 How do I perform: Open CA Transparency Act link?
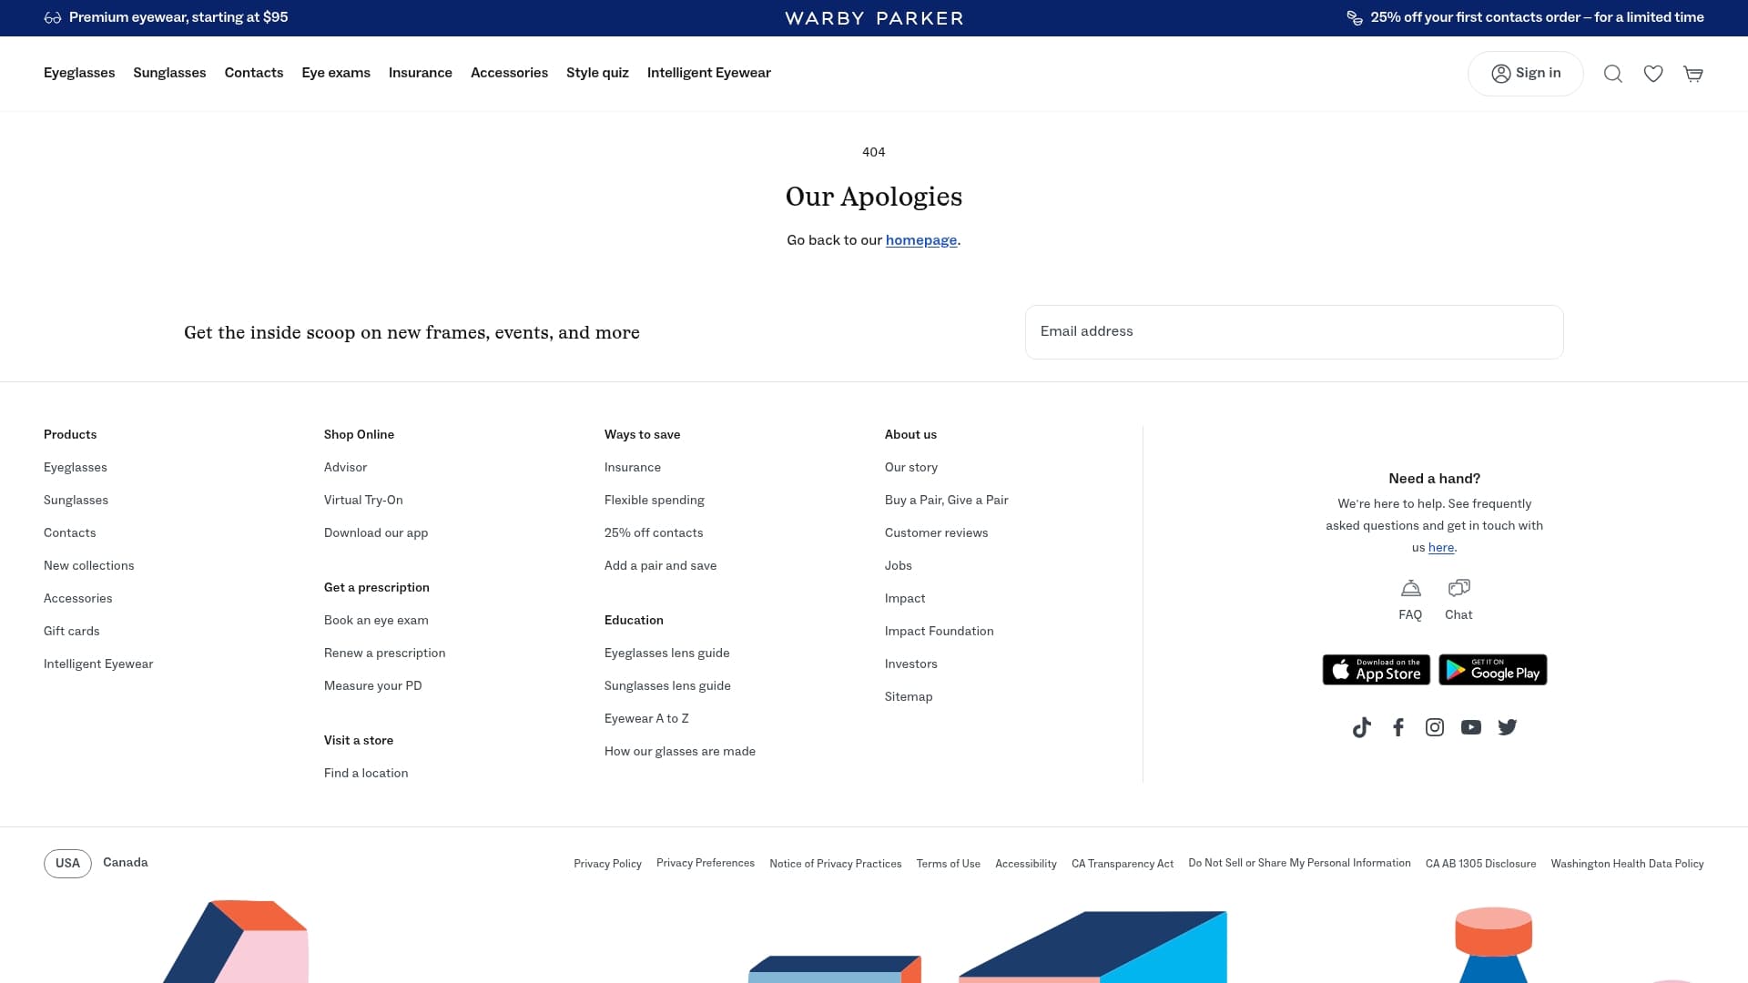pos(1123,865)
